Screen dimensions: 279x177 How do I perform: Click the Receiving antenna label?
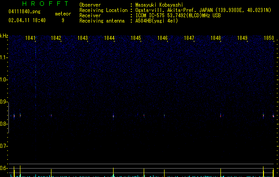[x=102, y=21]
